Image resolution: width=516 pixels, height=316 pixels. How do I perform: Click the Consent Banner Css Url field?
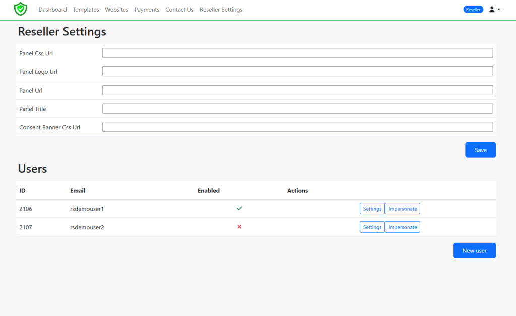click(297, 127)
